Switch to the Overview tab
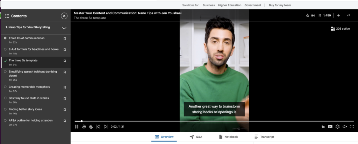 [164, 137]
